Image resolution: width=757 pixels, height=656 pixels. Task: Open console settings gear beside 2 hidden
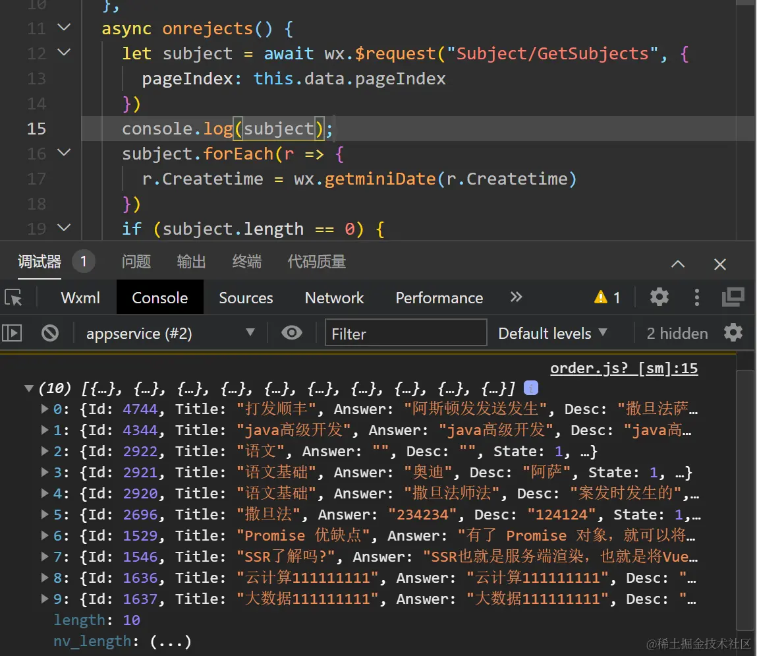(733, 333)
